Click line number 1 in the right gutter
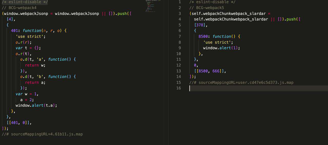This screenshot has width=328, height=145. [180, 2]
